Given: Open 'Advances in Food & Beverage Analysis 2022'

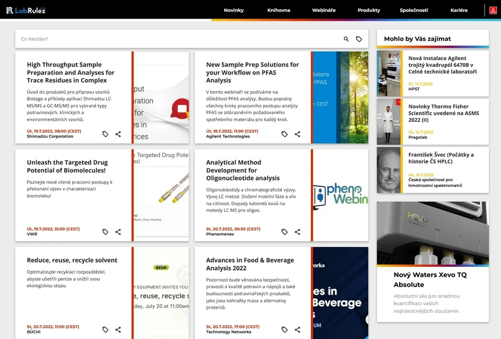Looking at the screenshot, I should click(250, 264).
